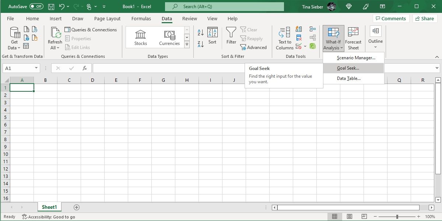Select the Flash Fill tool
Viewport: 442px width, 221px height.
pos(299,29)
